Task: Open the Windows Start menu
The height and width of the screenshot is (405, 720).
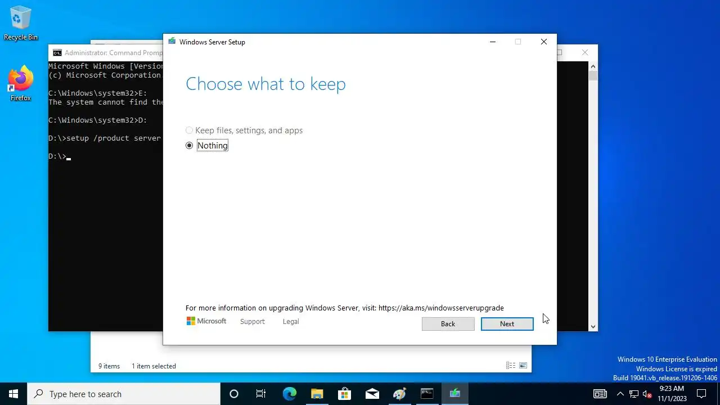Action: [x=13, y=394]
